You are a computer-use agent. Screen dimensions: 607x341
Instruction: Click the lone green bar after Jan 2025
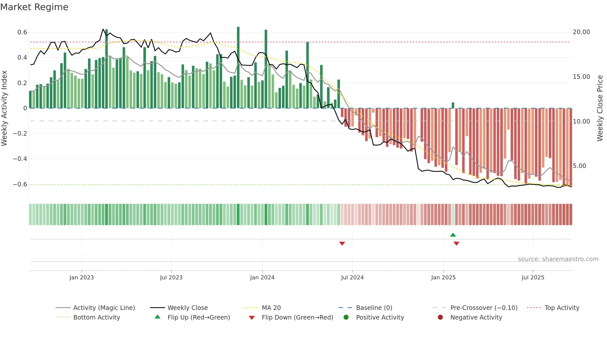[453, 105]
